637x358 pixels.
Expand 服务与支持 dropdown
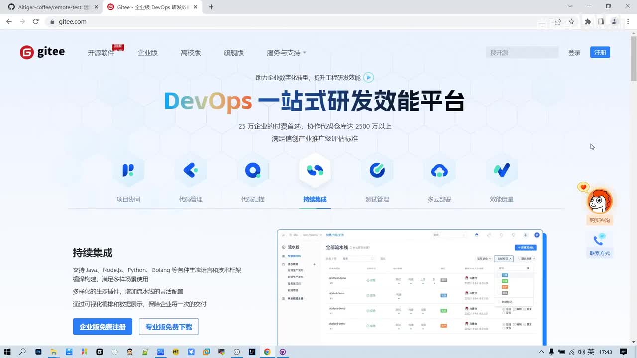pyautogui.click(x=286, y=53)
